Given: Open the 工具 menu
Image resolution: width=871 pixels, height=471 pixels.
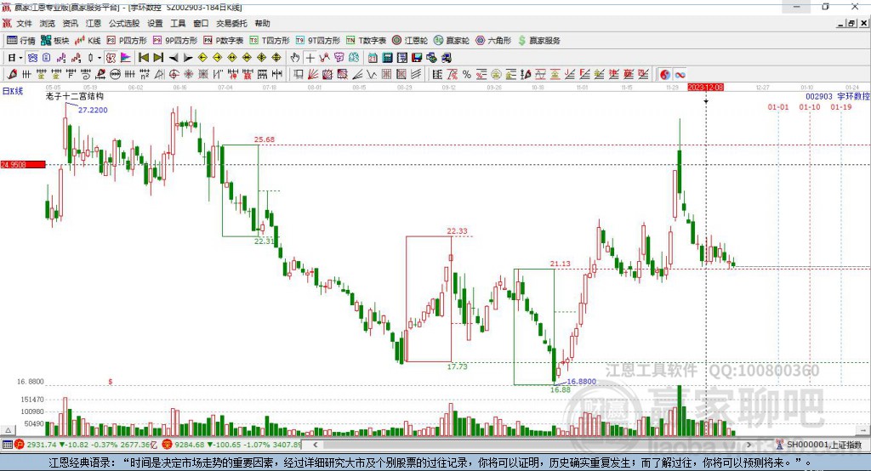Looking at the screenshot, I should point(178,23).
